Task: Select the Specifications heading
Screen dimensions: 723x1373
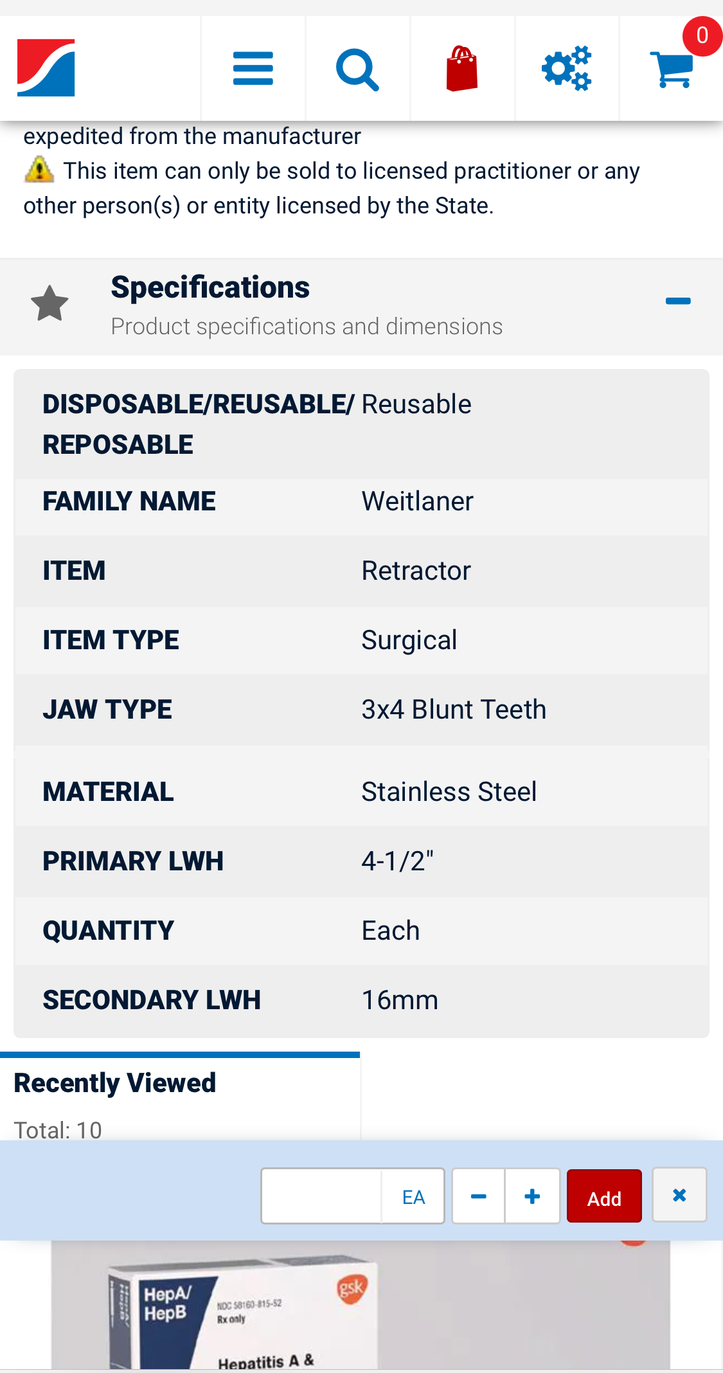Action: pos(210,287)
